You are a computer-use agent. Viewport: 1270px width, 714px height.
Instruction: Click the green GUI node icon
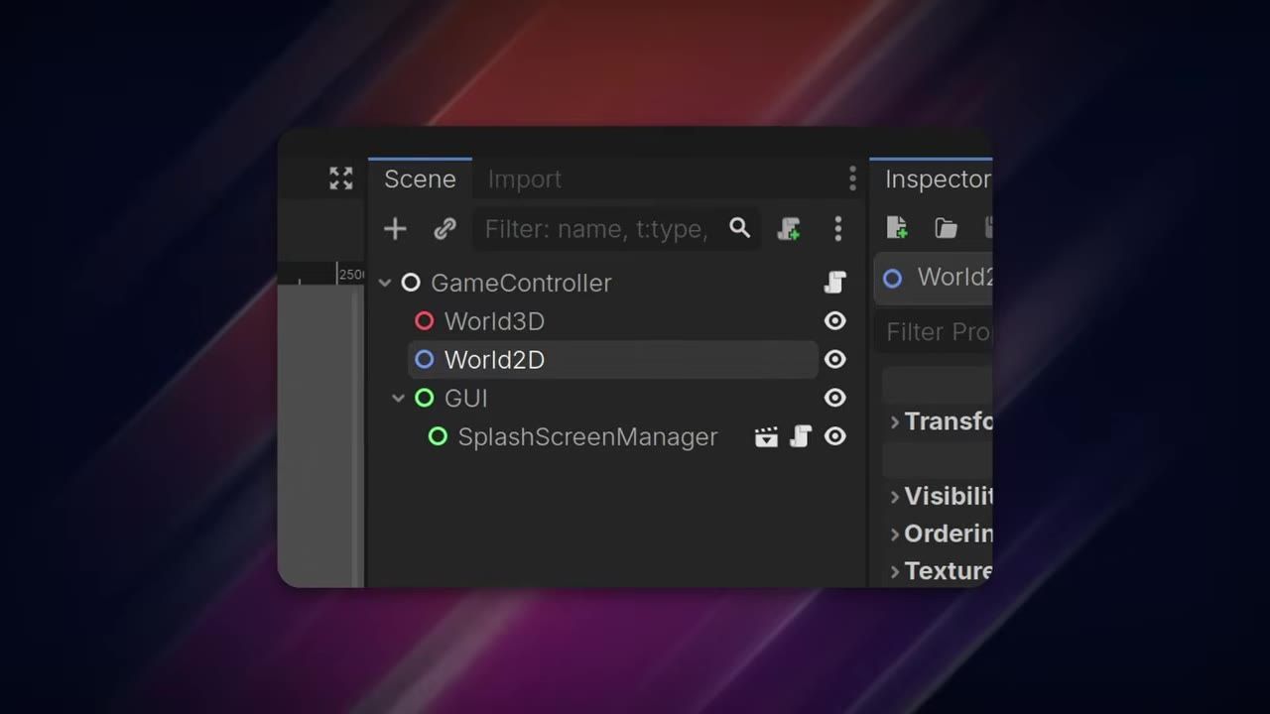(424, 398)
